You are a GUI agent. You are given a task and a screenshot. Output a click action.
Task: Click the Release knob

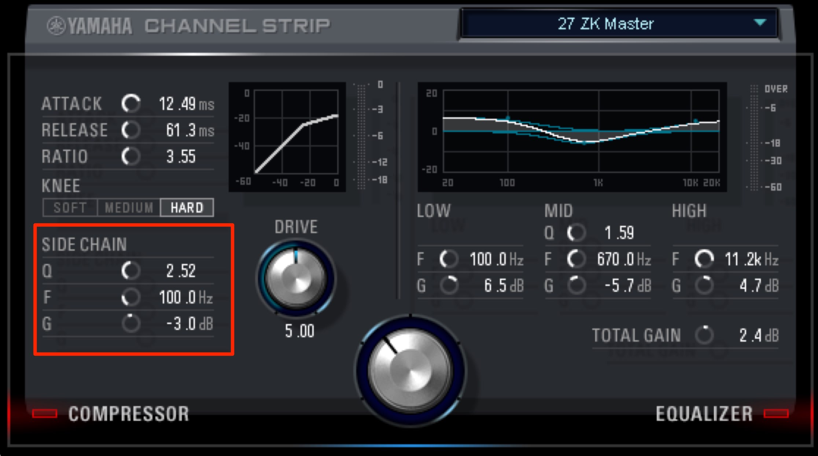(131, 130)
